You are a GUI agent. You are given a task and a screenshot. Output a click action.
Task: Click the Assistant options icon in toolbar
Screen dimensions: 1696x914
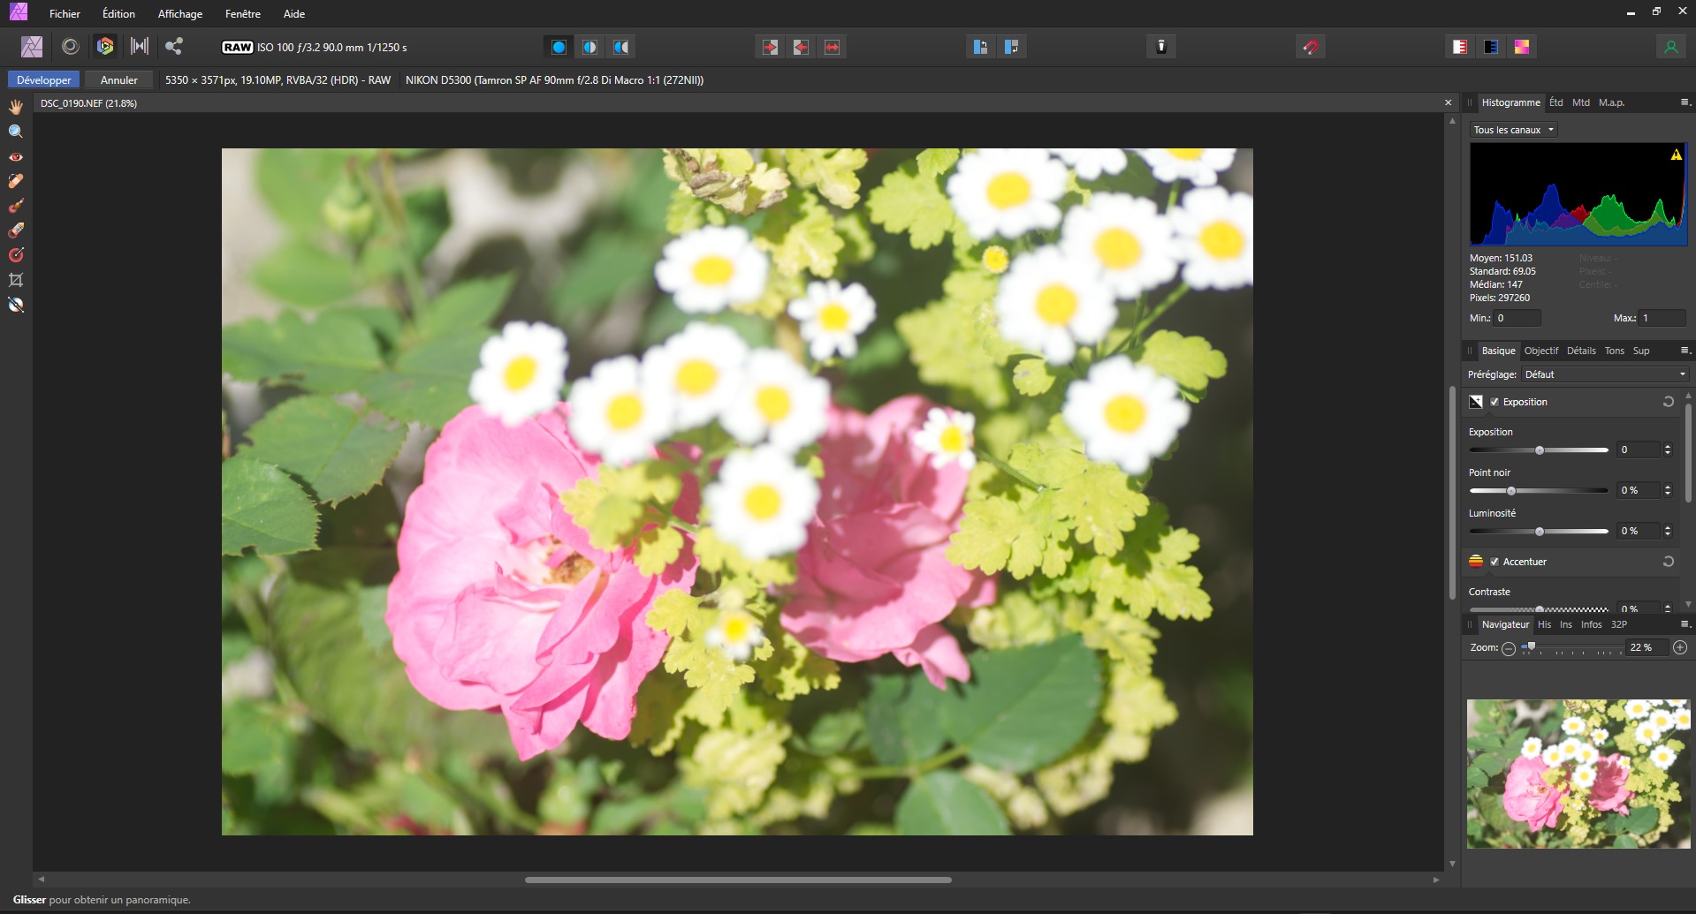[x=1161, y=47]
